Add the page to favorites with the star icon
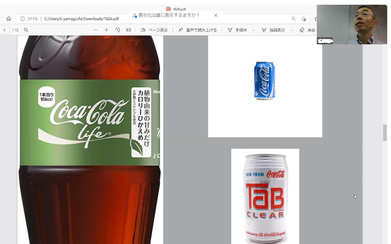391x244 pixels. tap(303, 19)
